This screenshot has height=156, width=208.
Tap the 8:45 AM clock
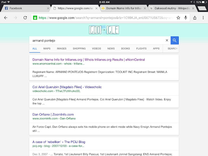(x=104, y=2)
